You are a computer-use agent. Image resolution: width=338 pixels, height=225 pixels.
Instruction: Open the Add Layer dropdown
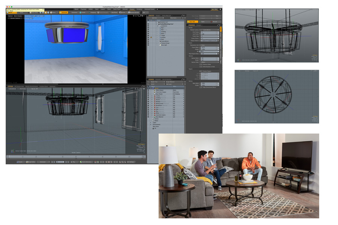click(x=174, y=84)
